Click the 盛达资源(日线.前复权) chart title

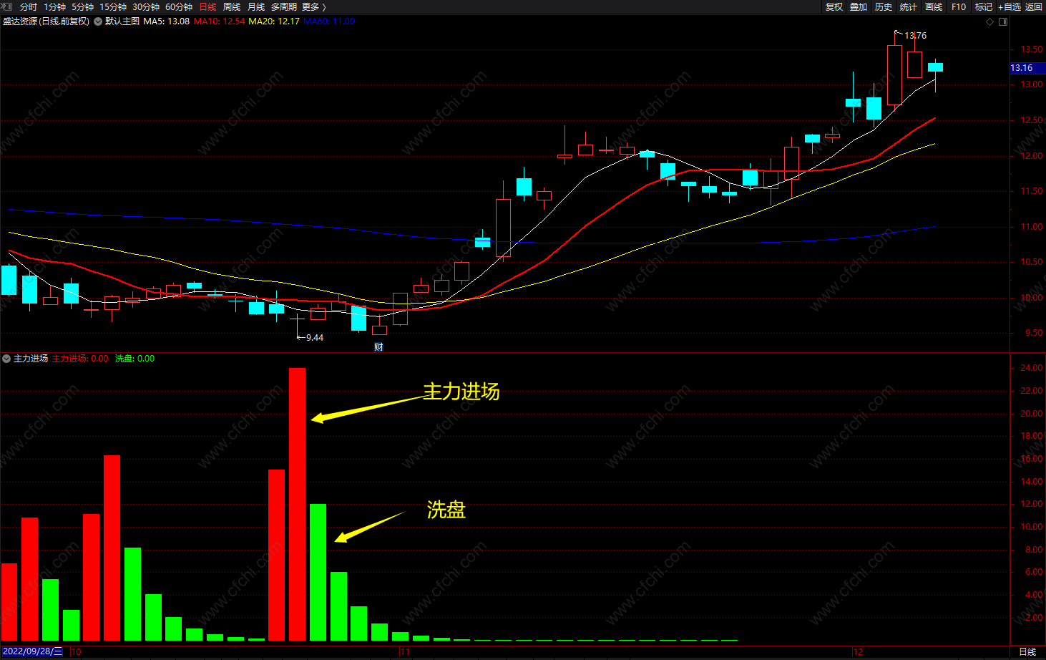47,21
